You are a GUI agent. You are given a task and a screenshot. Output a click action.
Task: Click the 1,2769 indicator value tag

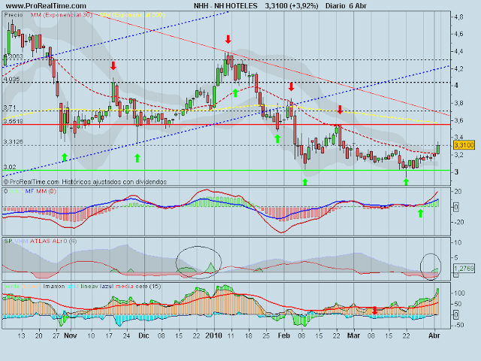(464, 268)
